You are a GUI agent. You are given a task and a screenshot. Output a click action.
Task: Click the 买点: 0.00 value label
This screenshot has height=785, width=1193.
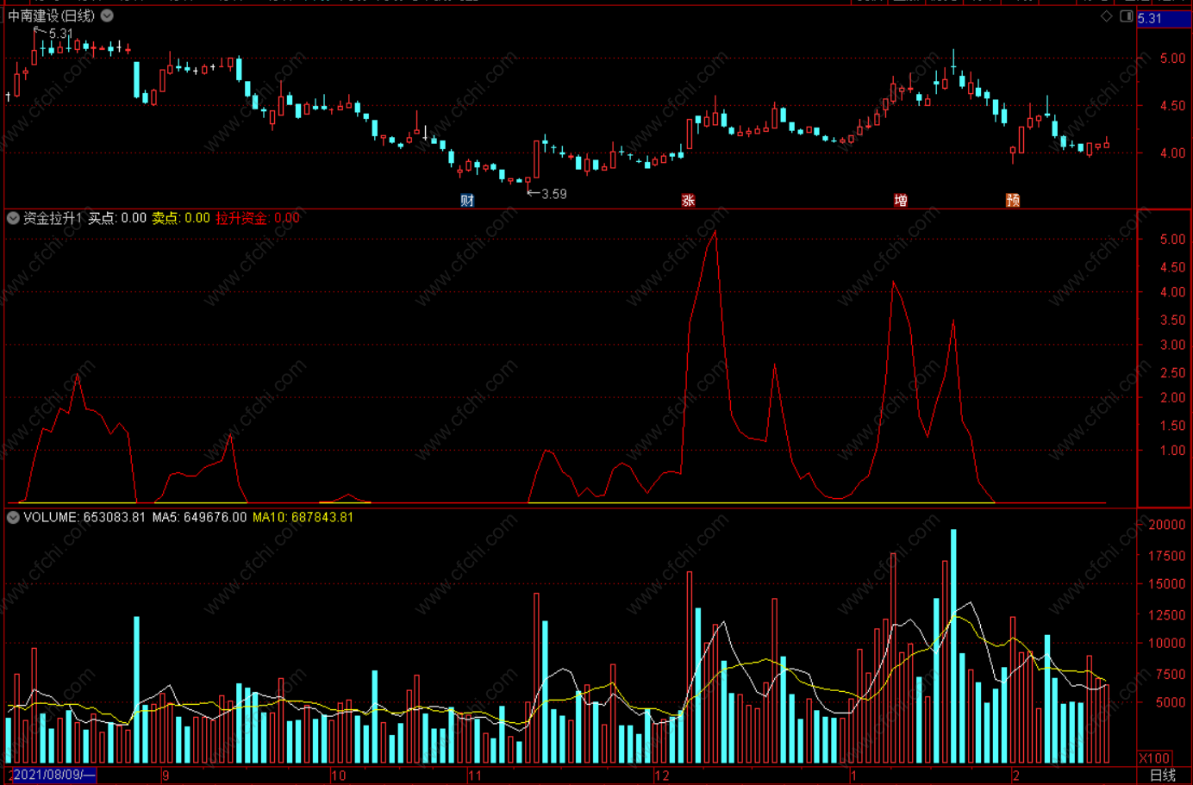(x=117, y=218)
